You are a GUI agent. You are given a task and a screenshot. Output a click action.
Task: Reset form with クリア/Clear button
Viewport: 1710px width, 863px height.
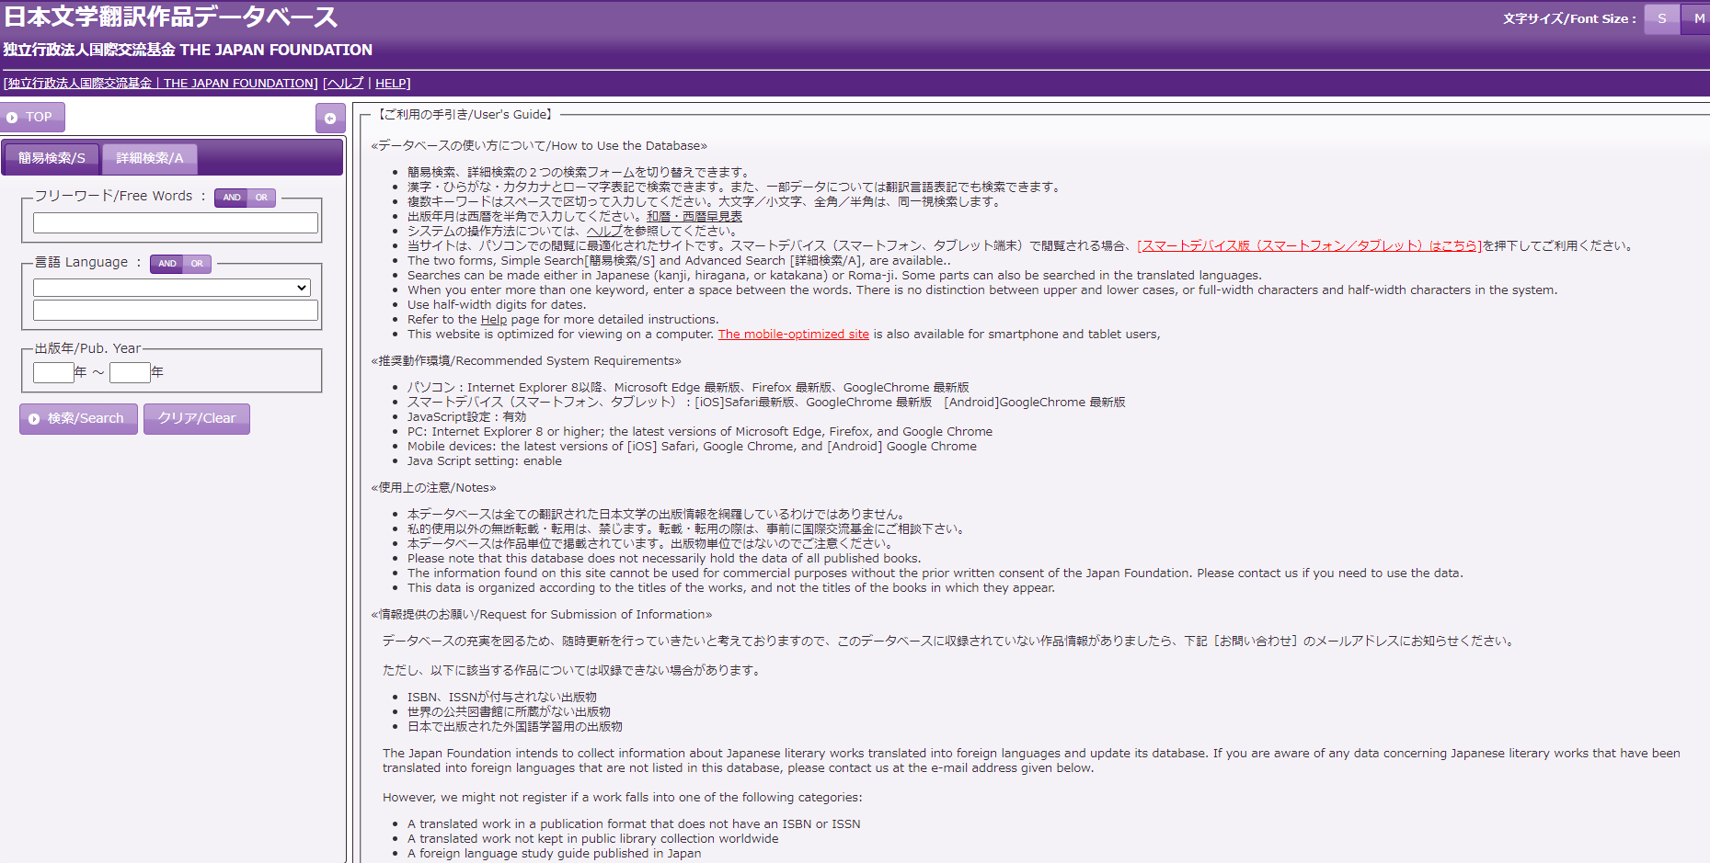[x=197, y=419]
